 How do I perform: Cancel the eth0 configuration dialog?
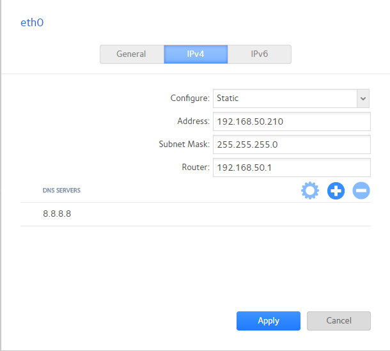coord(338,321)
